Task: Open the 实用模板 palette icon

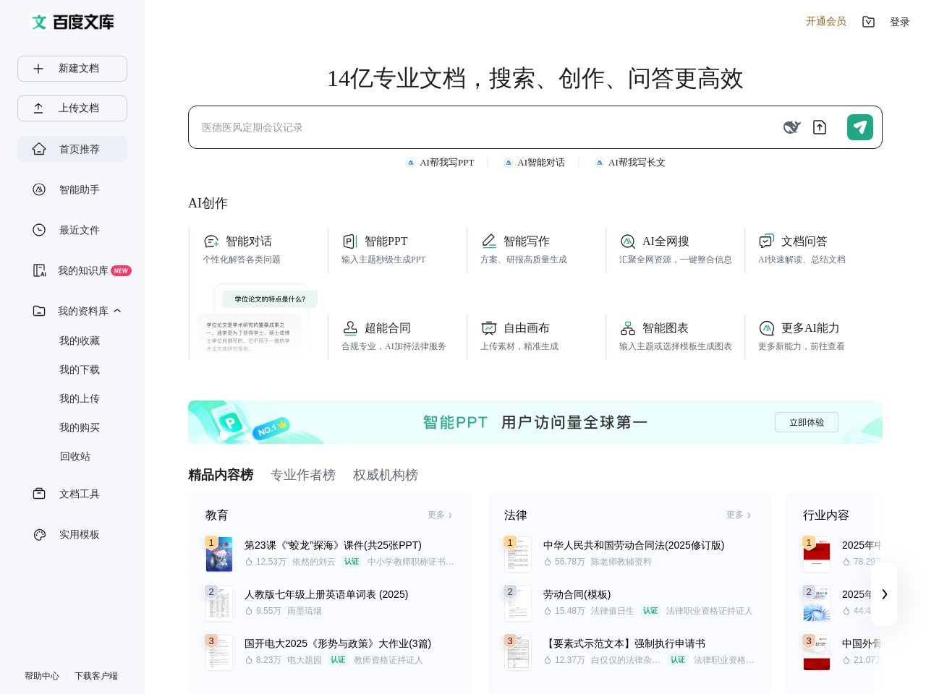Action: pyautogui.click(x=39, y=534)
